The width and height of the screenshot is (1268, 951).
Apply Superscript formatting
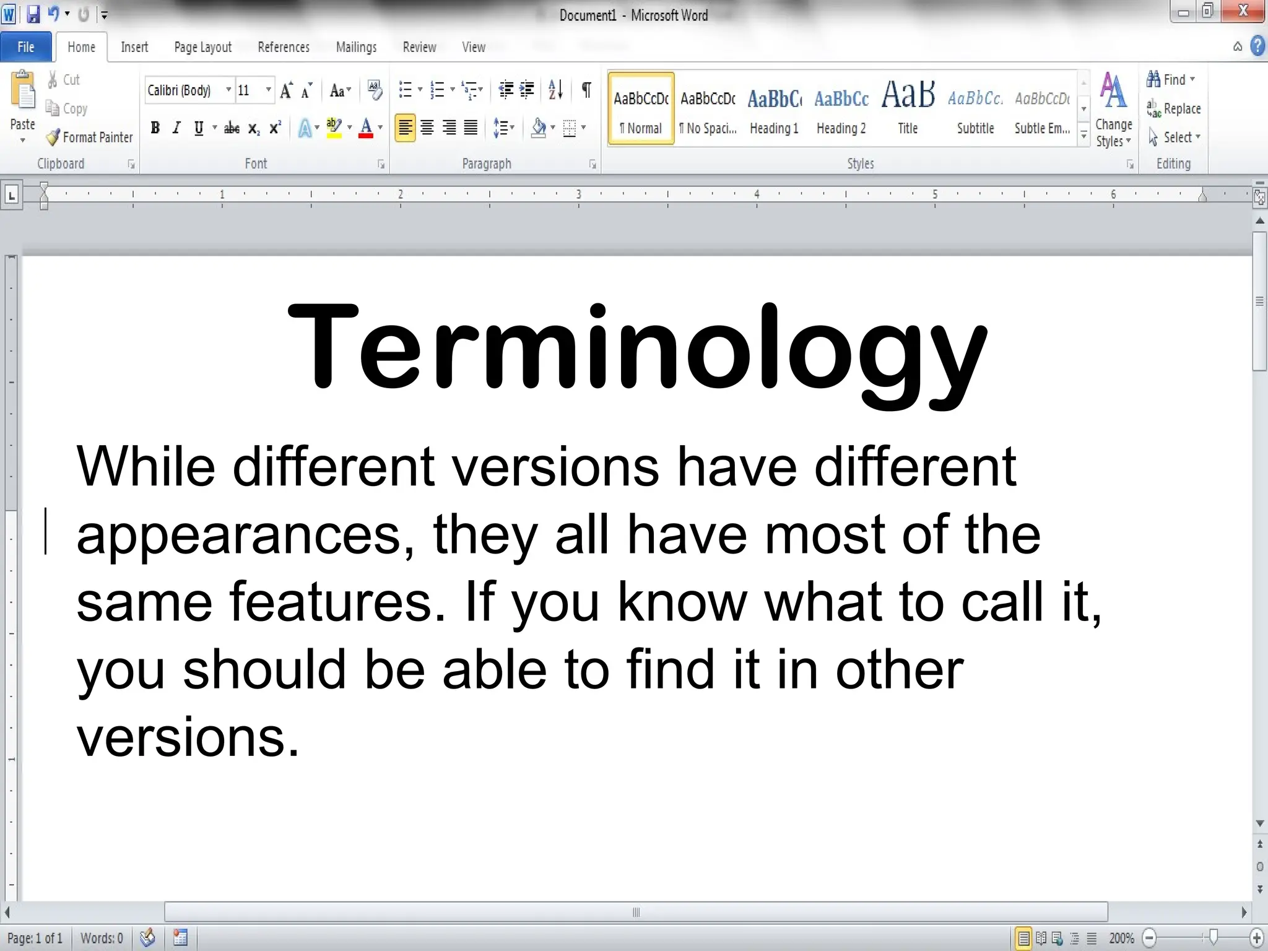click(275, 128)
